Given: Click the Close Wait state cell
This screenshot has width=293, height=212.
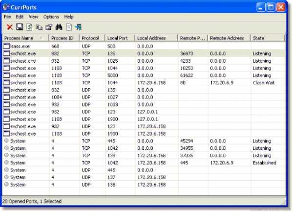Looking at the screenshot, I should point(264,83).
